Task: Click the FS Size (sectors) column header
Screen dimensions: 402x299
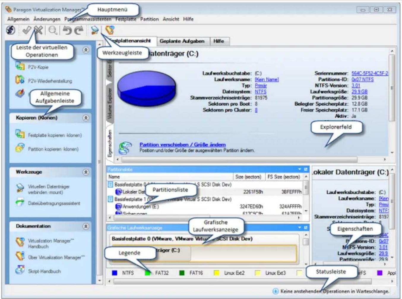Action: click(284, 177)
